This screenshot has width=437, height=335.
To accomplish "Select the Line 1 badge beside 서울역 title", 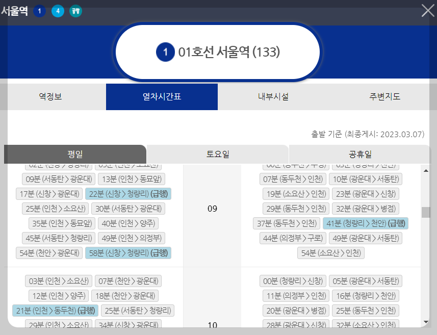I will [39, 10].
